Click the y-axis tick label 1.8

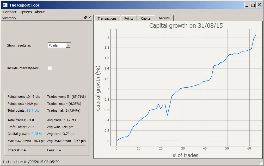(x=107, y=48)
